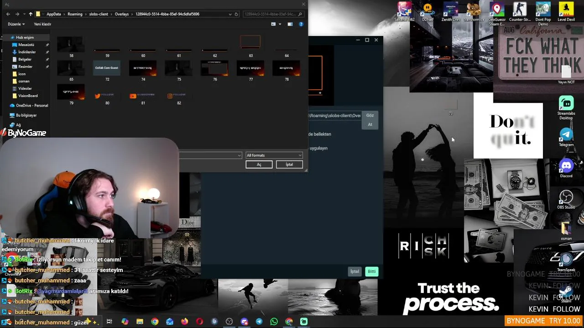Select Offline screen file 79

coord(71,95)
